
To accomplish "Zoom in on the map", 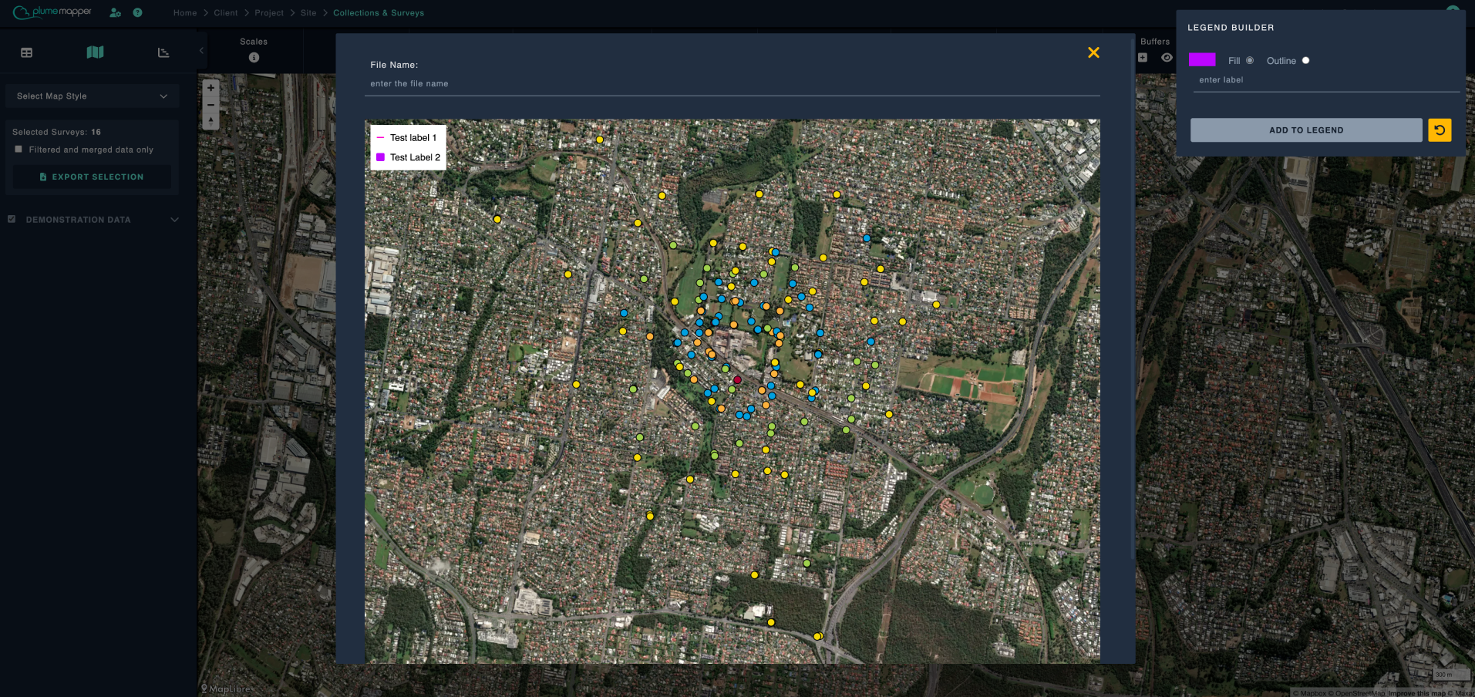I will 210,88.
